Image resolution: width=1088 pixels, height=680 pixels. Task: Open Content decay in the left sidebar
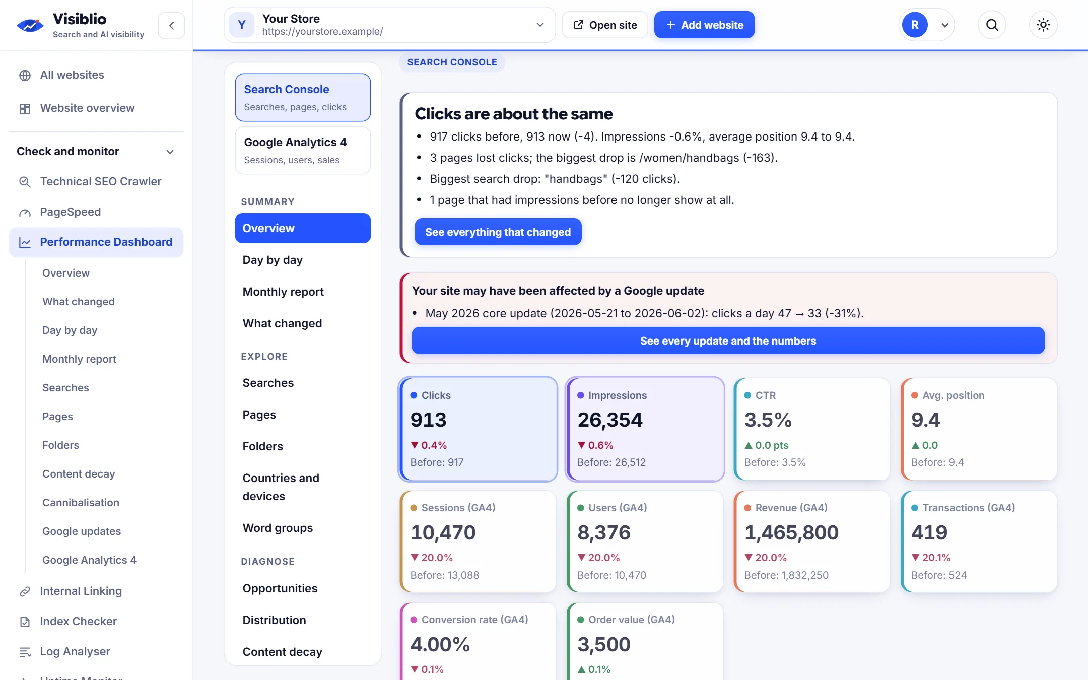click(79, 474)
